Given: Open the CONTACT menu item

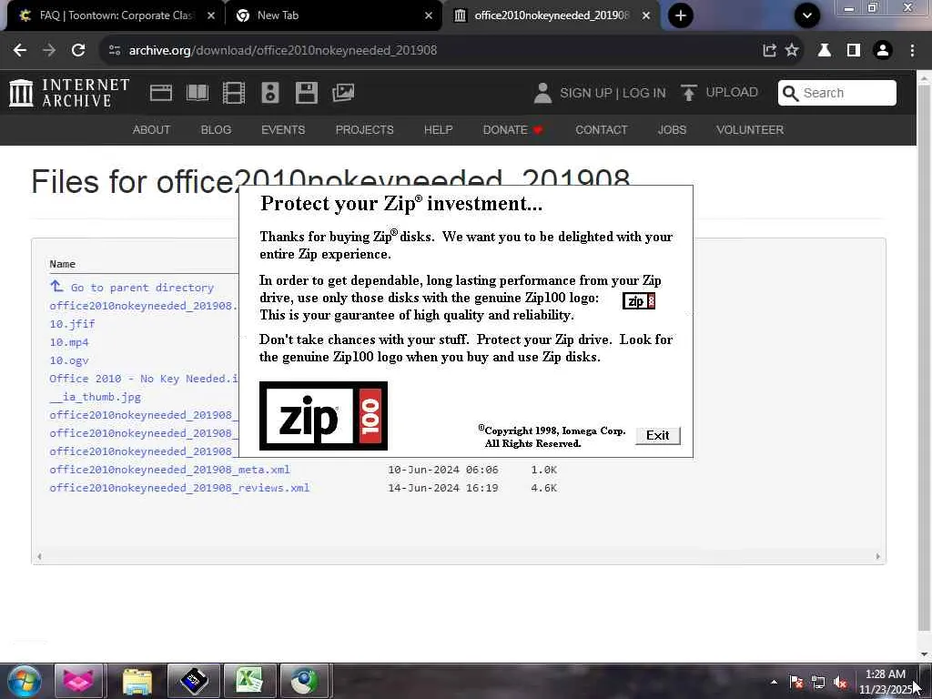Looking at the screenshot, I should pyautogui.click(x=601, y=129).
